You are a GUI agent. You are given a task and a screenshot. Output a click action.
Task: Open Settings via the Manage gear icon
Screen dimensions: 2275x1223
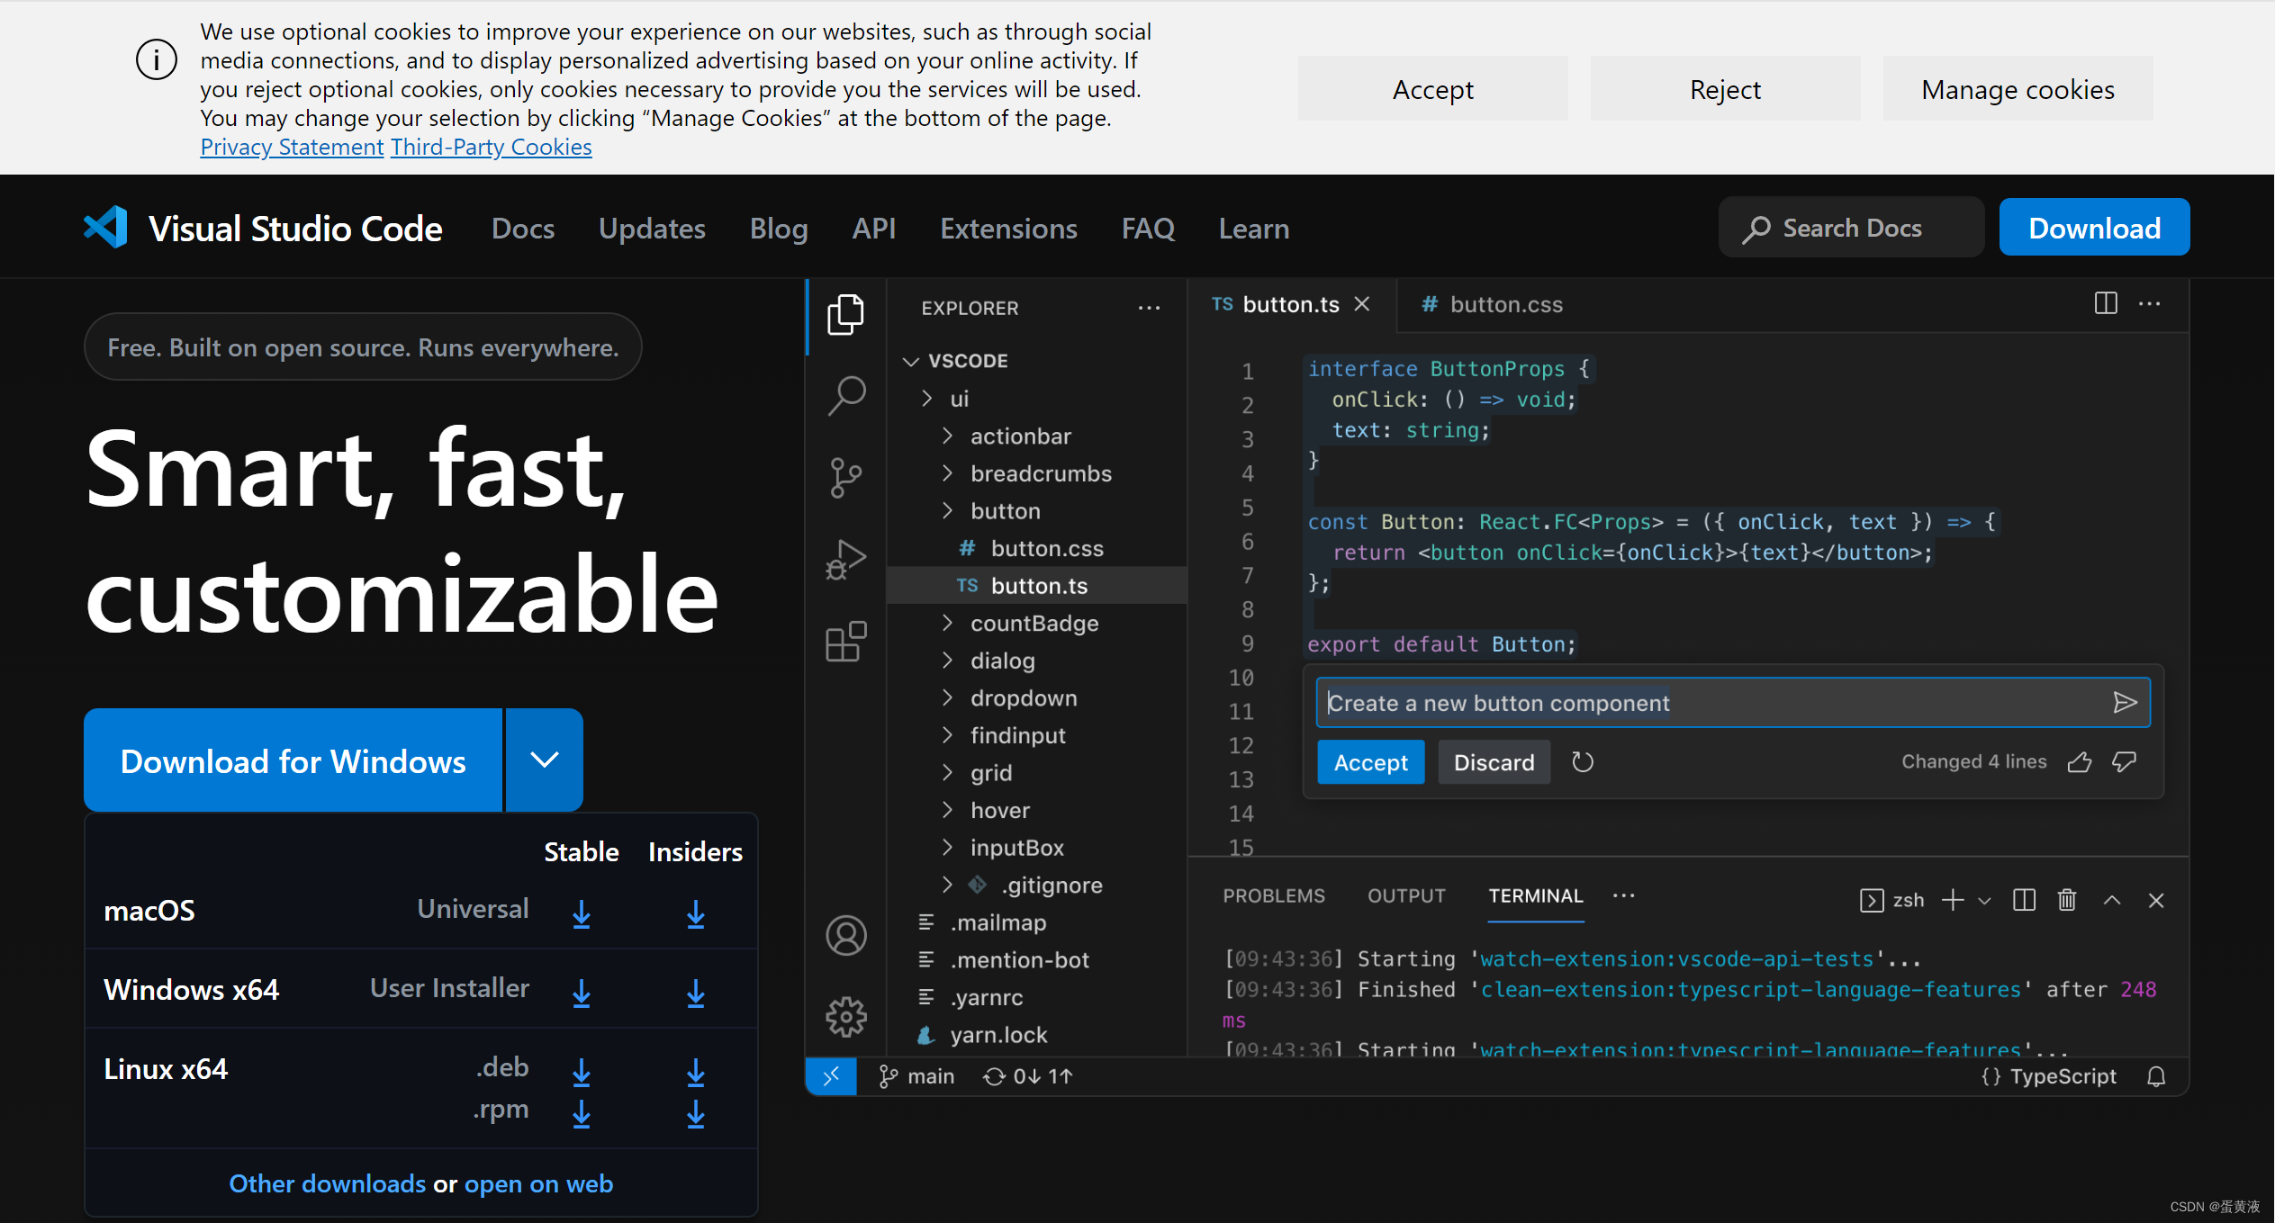tap(846, 1016)
